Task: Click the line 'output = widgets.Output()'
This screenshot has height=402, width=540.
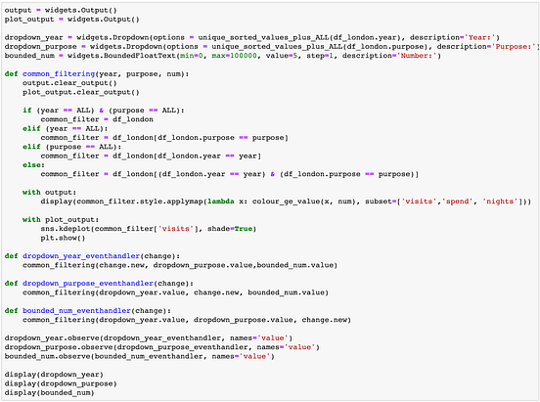Action: coord(61,11)
